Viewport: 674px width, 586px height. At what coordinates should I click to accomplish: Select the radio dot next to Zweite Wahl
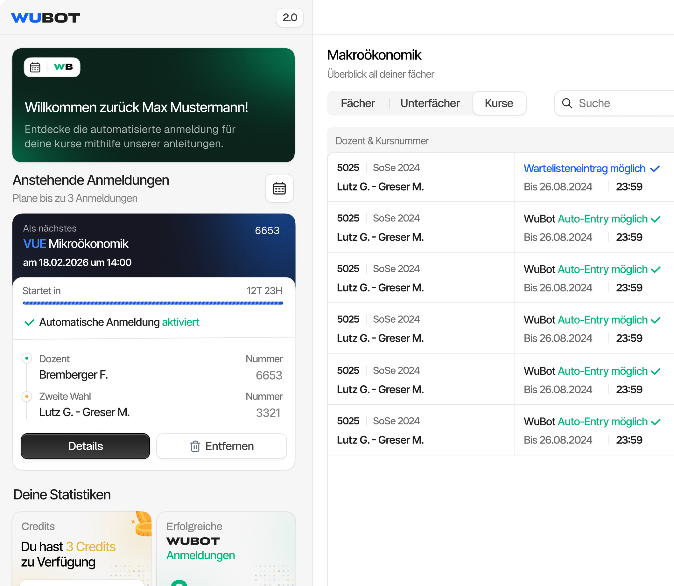point(27,396)
